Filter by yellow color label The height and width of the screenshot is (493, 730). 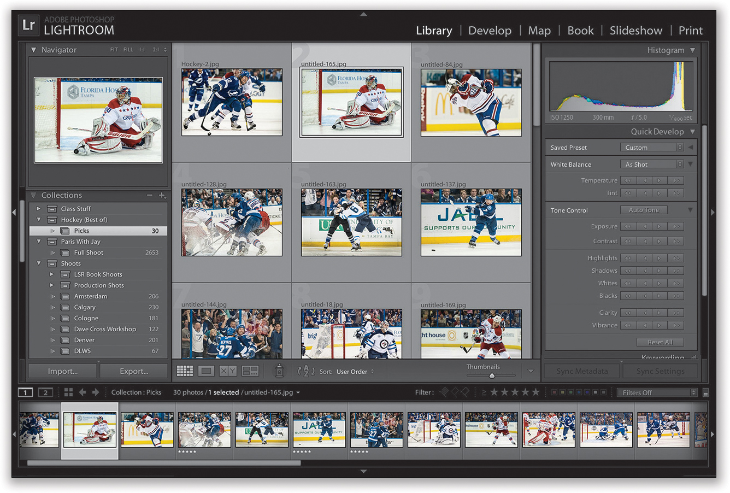[x=563, y=392]
